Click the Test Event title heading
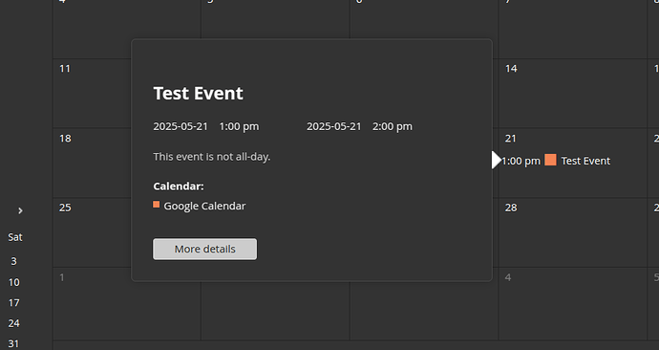Viewport: 659px width, 350px height. tap(198, 93)
